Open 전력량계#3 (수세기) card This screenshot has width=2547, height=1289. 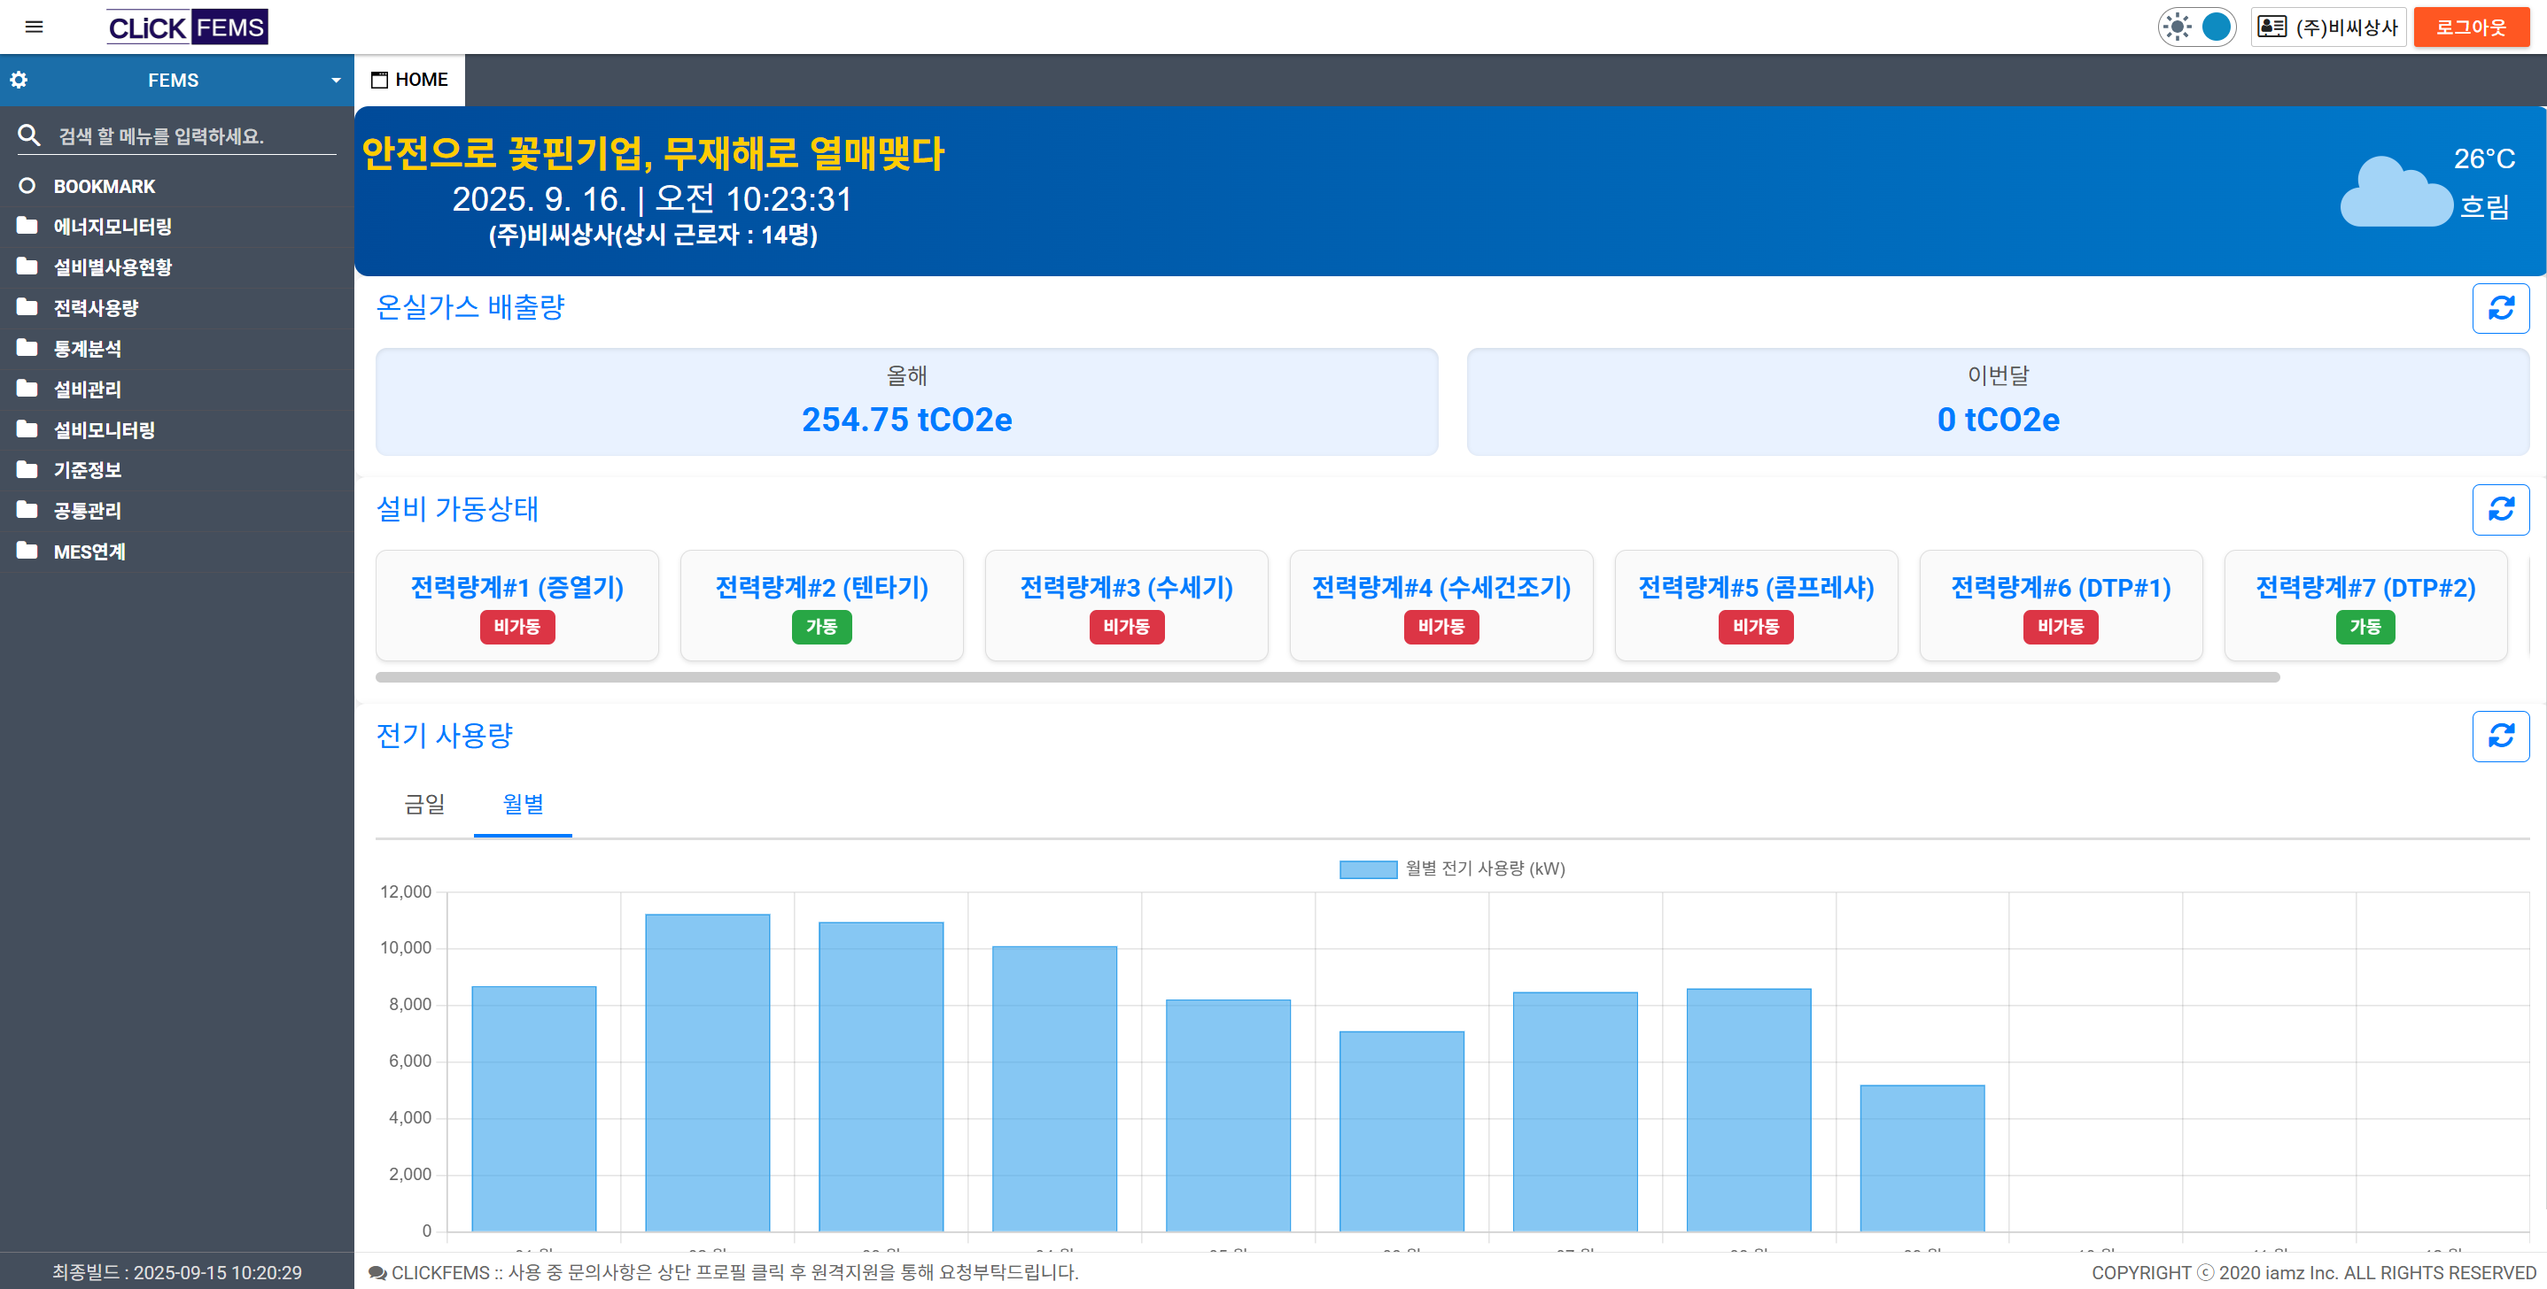(x=1126, y=605)
